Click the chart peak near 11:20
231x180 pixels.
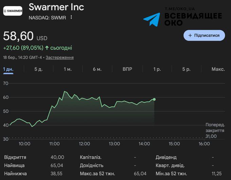pos(64,91)
